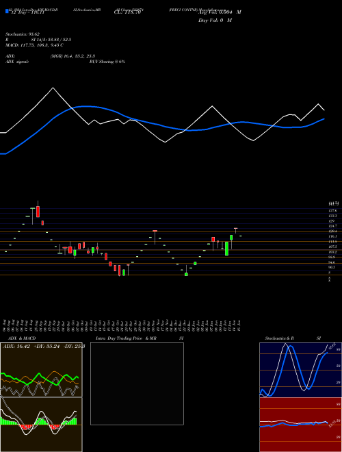Click the 'Avg Vol: 0.004 M' text

220,12
